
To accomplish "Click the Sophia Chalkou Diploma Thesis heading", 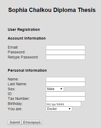I will coord(52,10).
